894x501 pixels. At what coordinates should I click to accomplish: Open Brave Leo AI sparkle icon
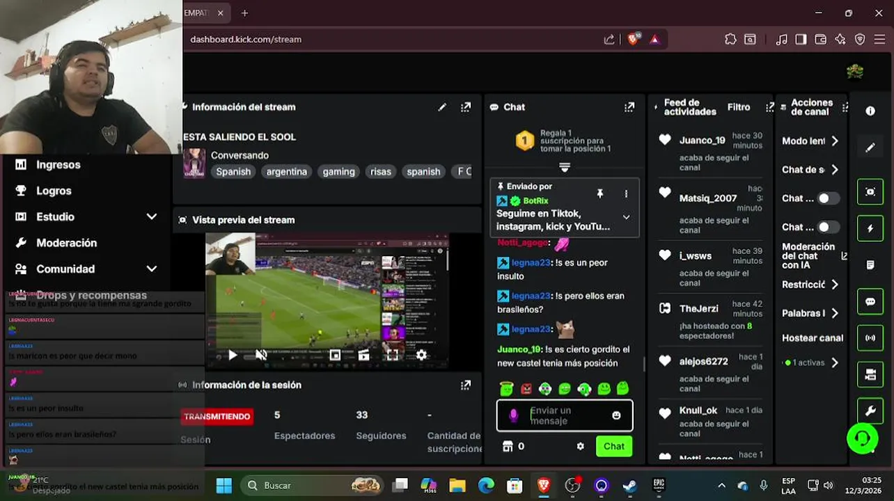840,40
